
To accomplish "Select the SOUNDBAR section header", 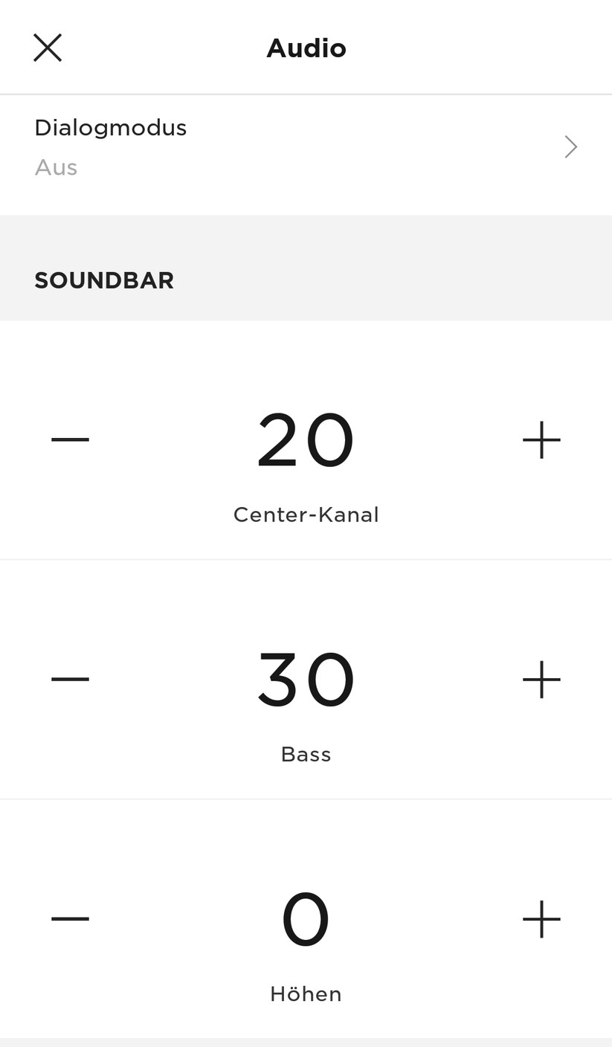I will (x=104, y=281).
